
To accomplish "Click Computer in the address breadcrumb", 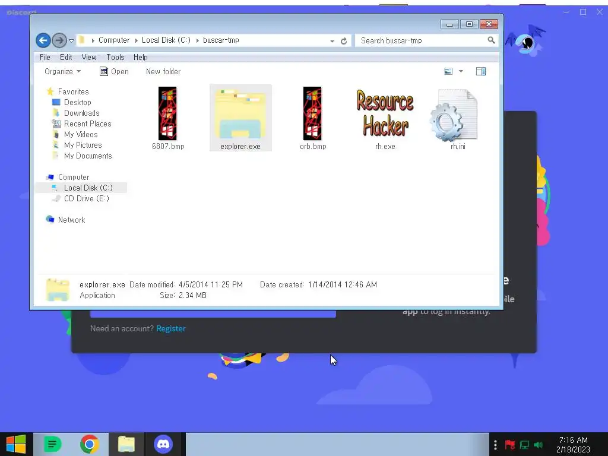I will pos(113,40).
